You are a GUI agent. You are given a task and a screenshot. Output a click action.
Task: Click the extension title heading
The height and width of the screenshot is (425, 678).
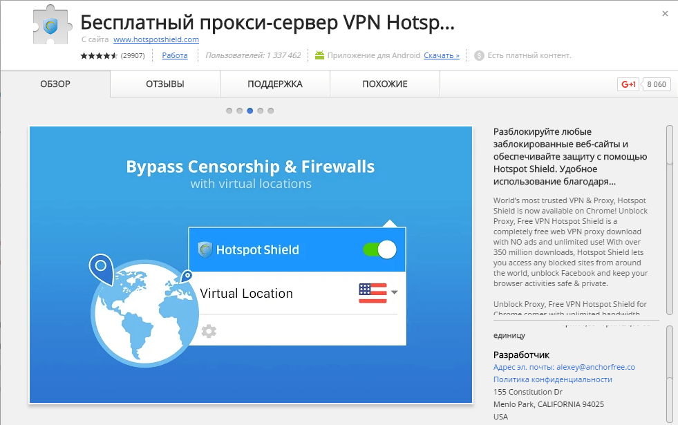267,23
